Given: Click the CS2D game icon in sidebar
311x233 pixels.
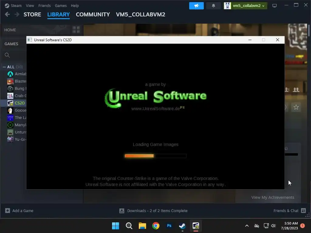Looking at the screenshot, I should tap(10, 103).
